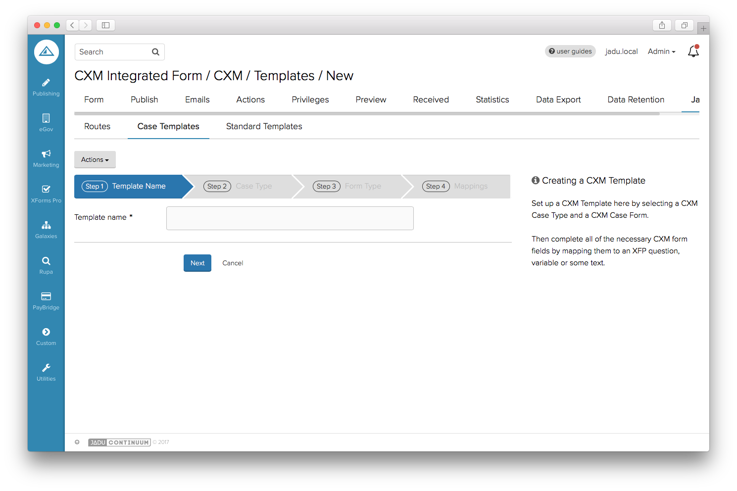View notifications via bell icon
This screenshot has height=491, width=737.
(x=693, y=51)
